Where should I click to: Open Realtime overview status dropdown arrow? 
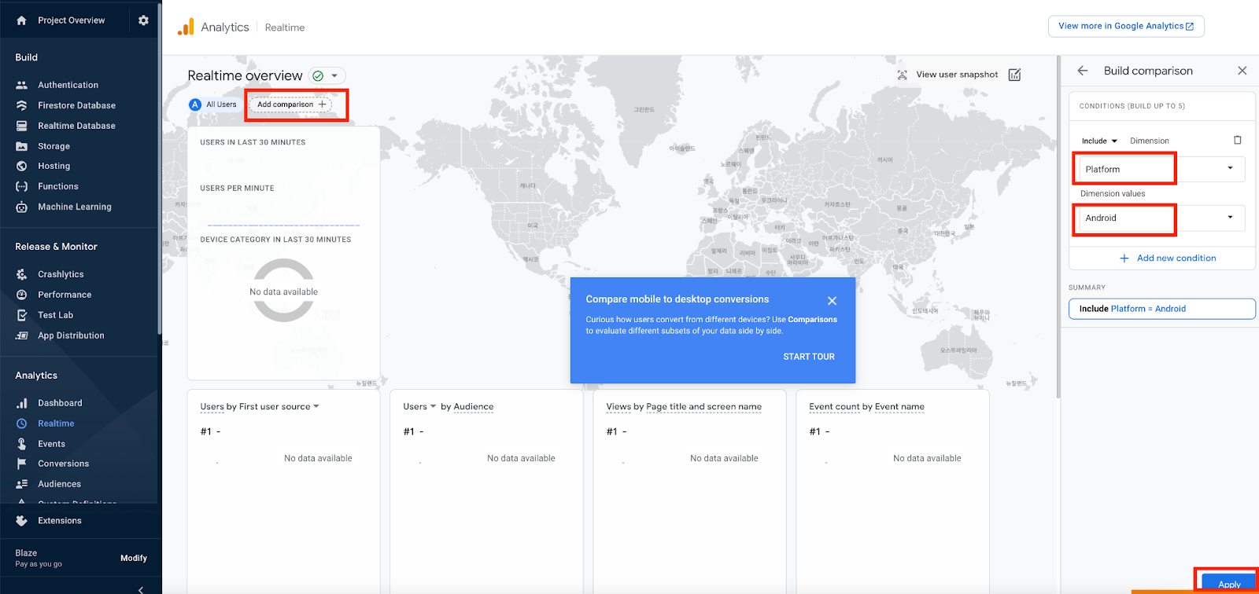(334, 76)
